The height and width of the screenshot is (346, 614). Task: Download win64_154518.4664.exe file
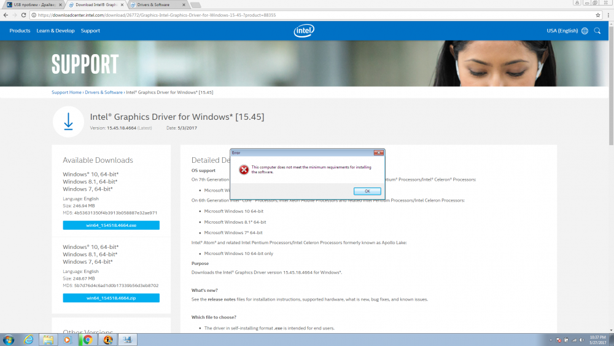click(x=111, y=226)
